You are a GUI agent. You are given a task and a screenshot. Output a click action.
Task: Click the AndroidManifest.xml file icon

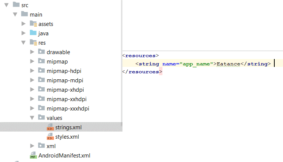pyautogui.click(x=33, y=155)
